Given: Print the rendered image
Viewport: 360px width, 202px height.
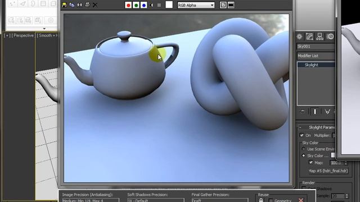Looking at the screenshot, I should coord(87,5).
